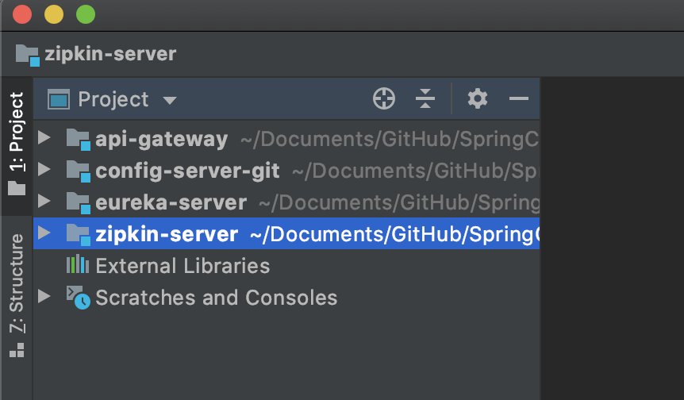
Task: Collapse all with the collapse-all icon
Action: [425, 98]
